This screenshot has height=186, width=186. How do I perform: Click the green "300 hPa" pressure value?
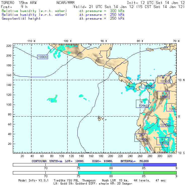117,11
